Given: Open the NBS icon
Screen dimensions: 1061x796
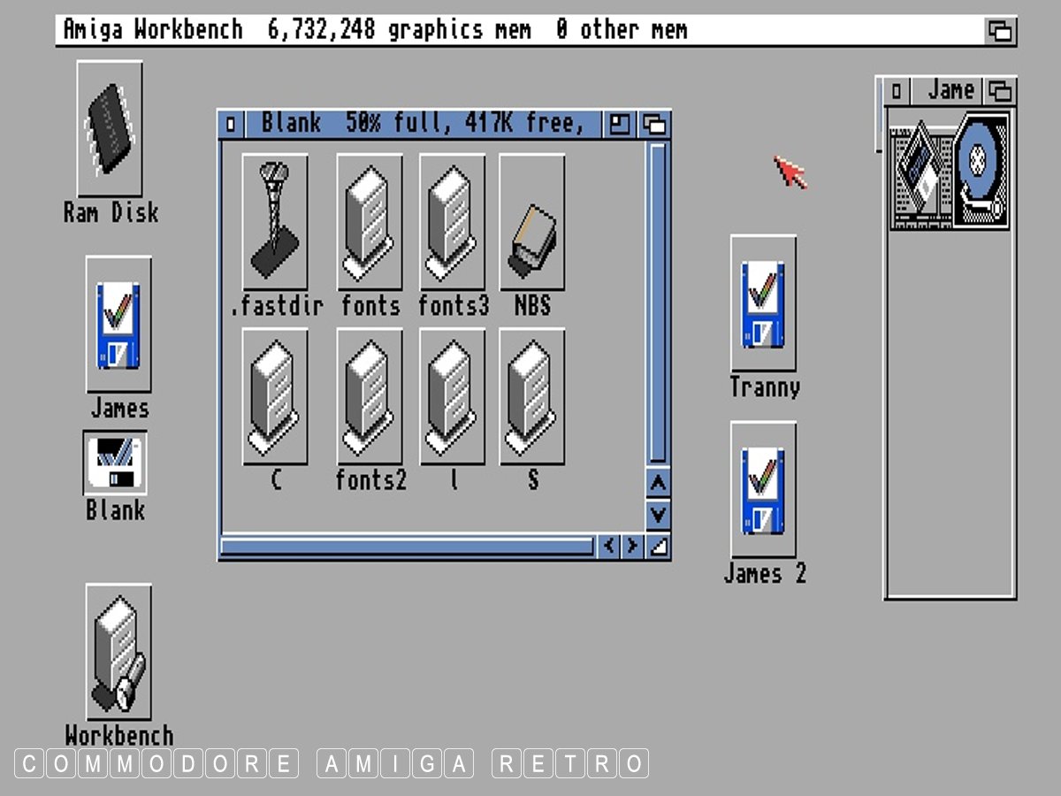Looking at the screenshot, I should (531, 221).
